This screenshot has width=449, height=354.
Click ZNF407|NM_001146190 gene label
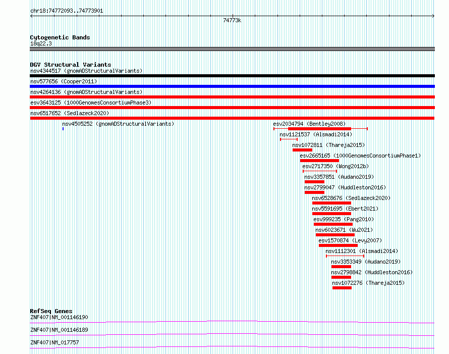[59, 317]
